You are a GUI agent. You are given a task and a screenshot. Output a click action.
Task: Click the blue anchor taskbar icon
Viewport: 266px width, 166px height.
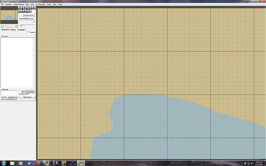click(x=72, y=163)
